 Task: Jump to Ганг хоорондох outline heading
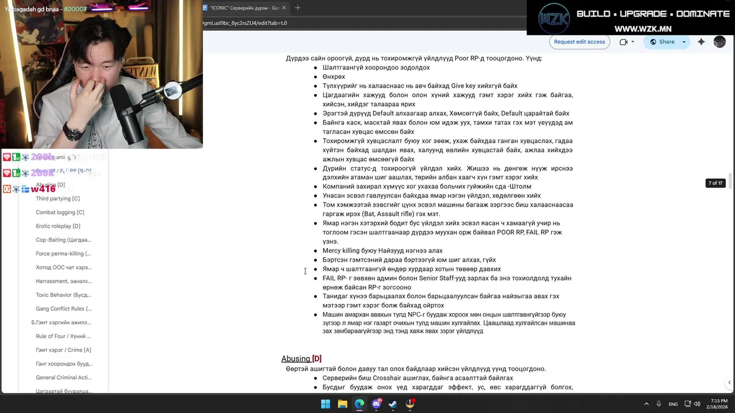pos(64,364)
